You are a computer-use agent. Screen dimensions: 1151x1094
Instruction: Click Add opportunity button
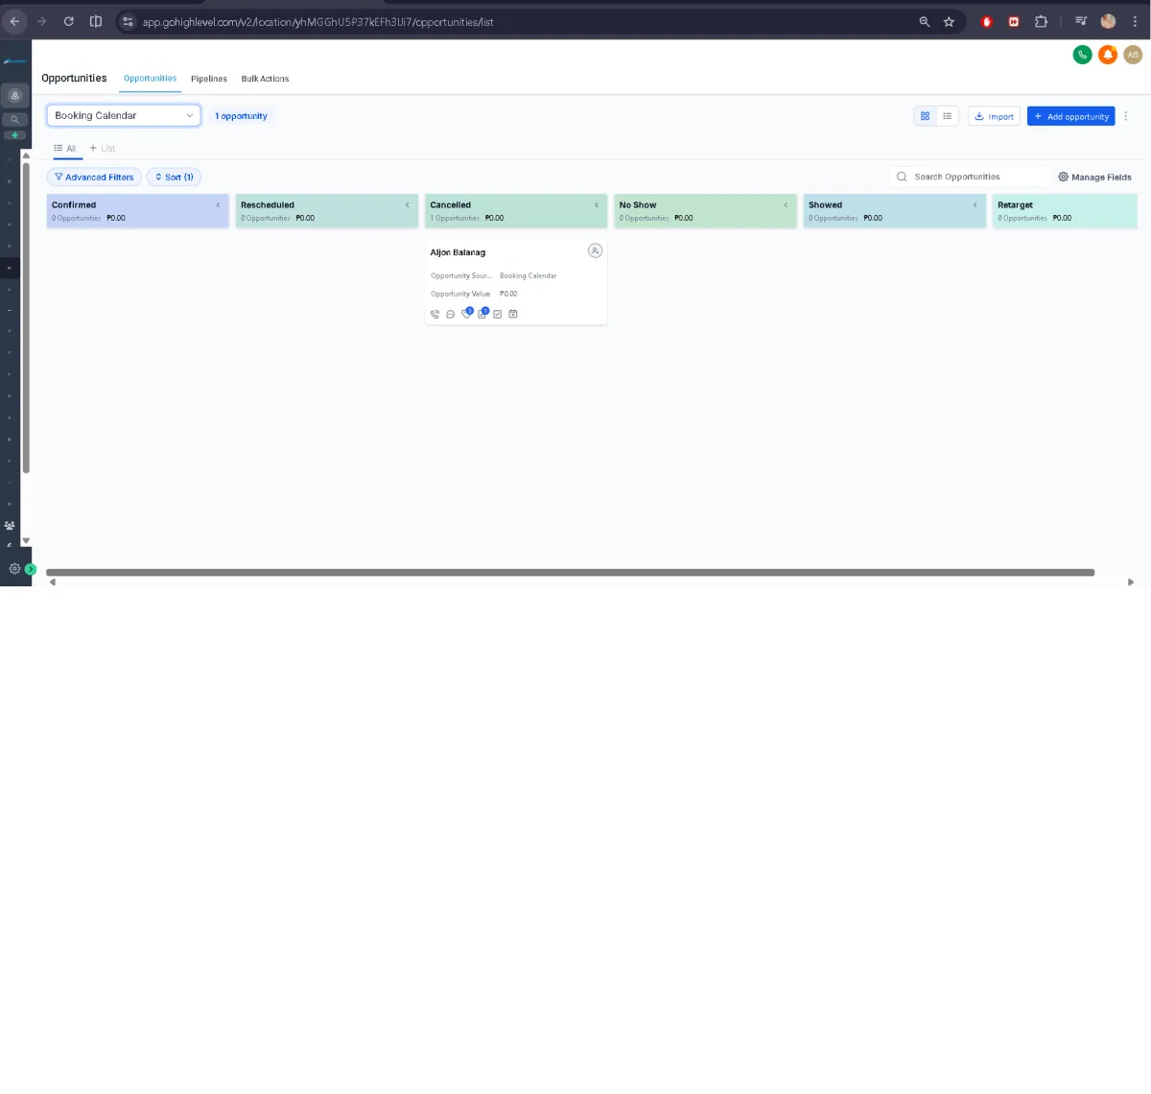coord(1070,116)
